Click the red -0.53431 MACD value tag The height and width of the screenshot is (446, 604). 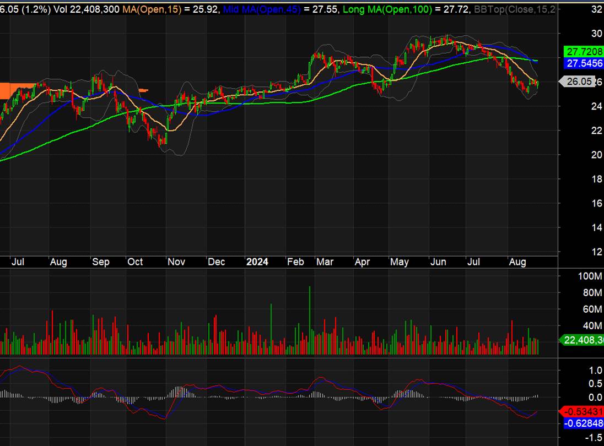(583, 411)
